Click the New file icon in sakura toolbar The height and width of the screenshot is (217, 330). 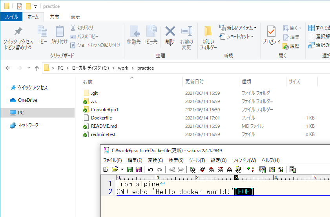105,169
